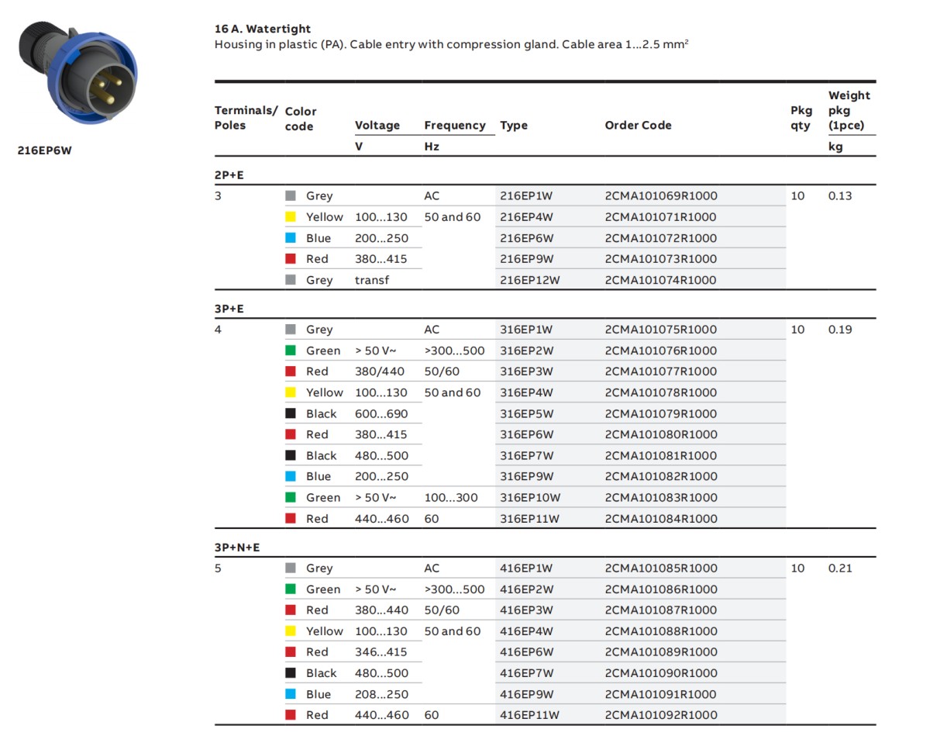Select type cell 216EP4W
The width and height of the screenshot is (930, 743).
pos(526,217)
